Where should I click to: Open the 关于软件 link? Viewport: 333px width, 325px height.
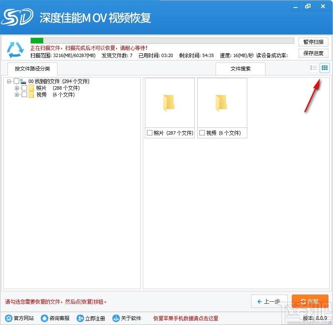131,318
